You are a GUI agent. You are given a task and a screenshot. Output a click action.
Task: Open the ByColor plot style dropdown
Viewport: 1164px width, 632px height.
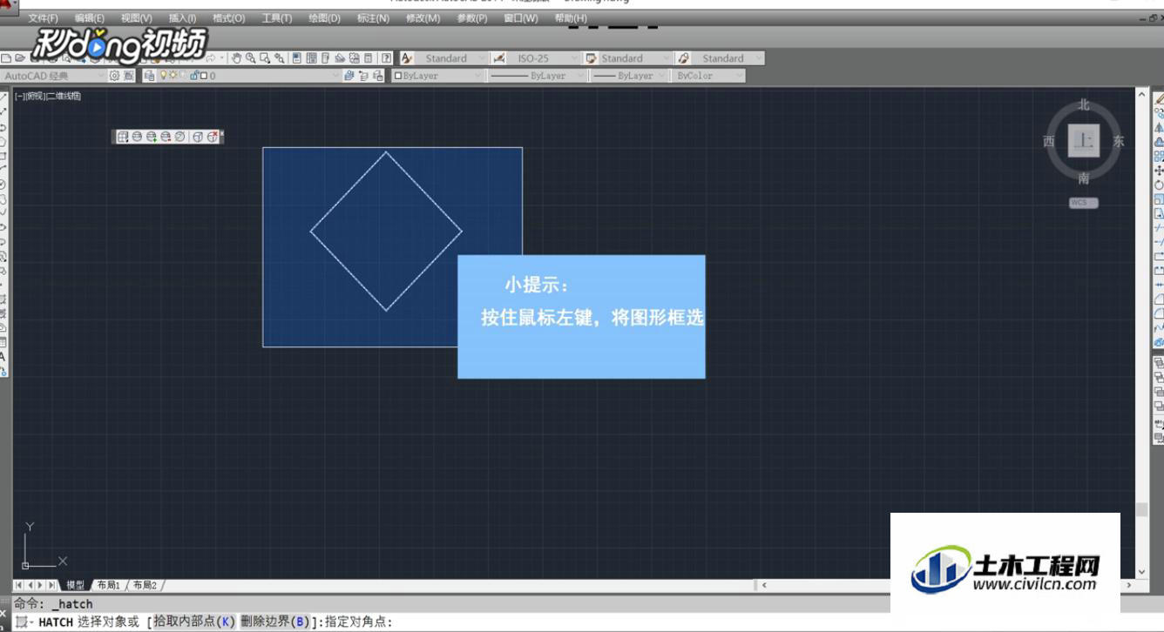tap(709, 76)
